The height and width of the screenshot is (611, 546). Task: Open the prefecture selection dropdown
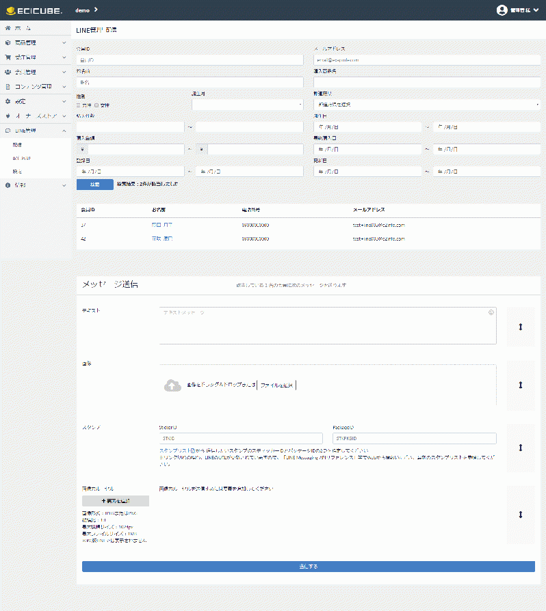coord(427,105)
